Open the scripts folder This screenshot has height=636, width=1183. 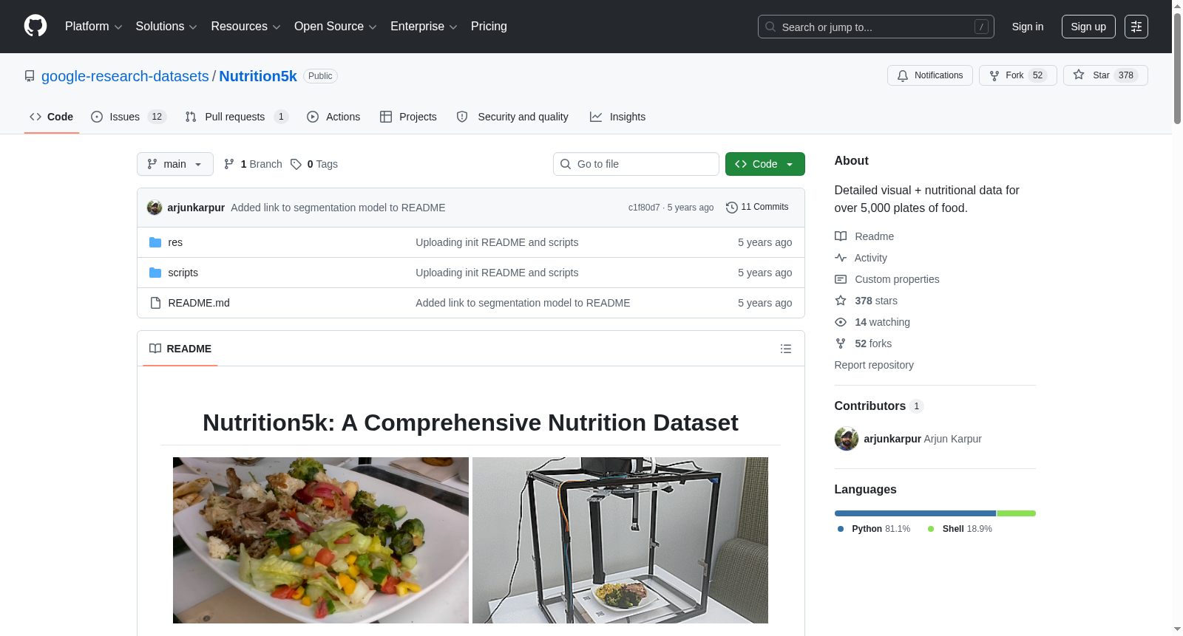click(x=183, y=273)
